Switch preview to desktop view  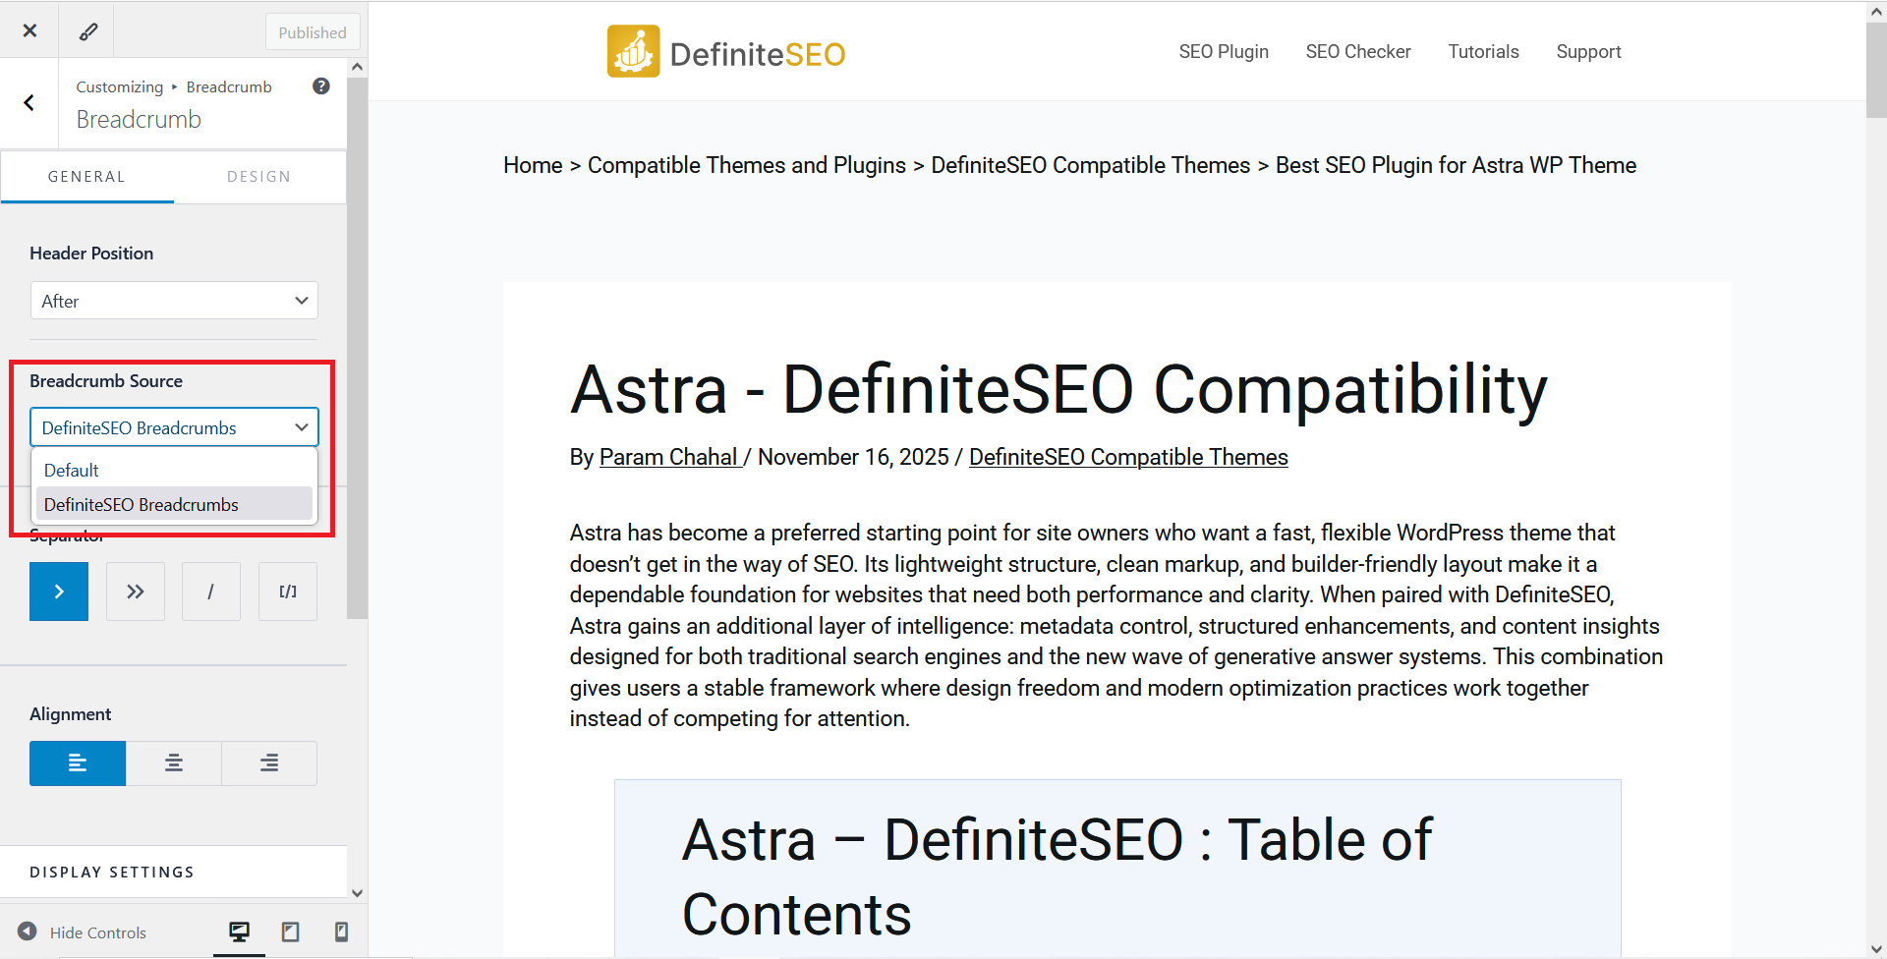[239, 931]
